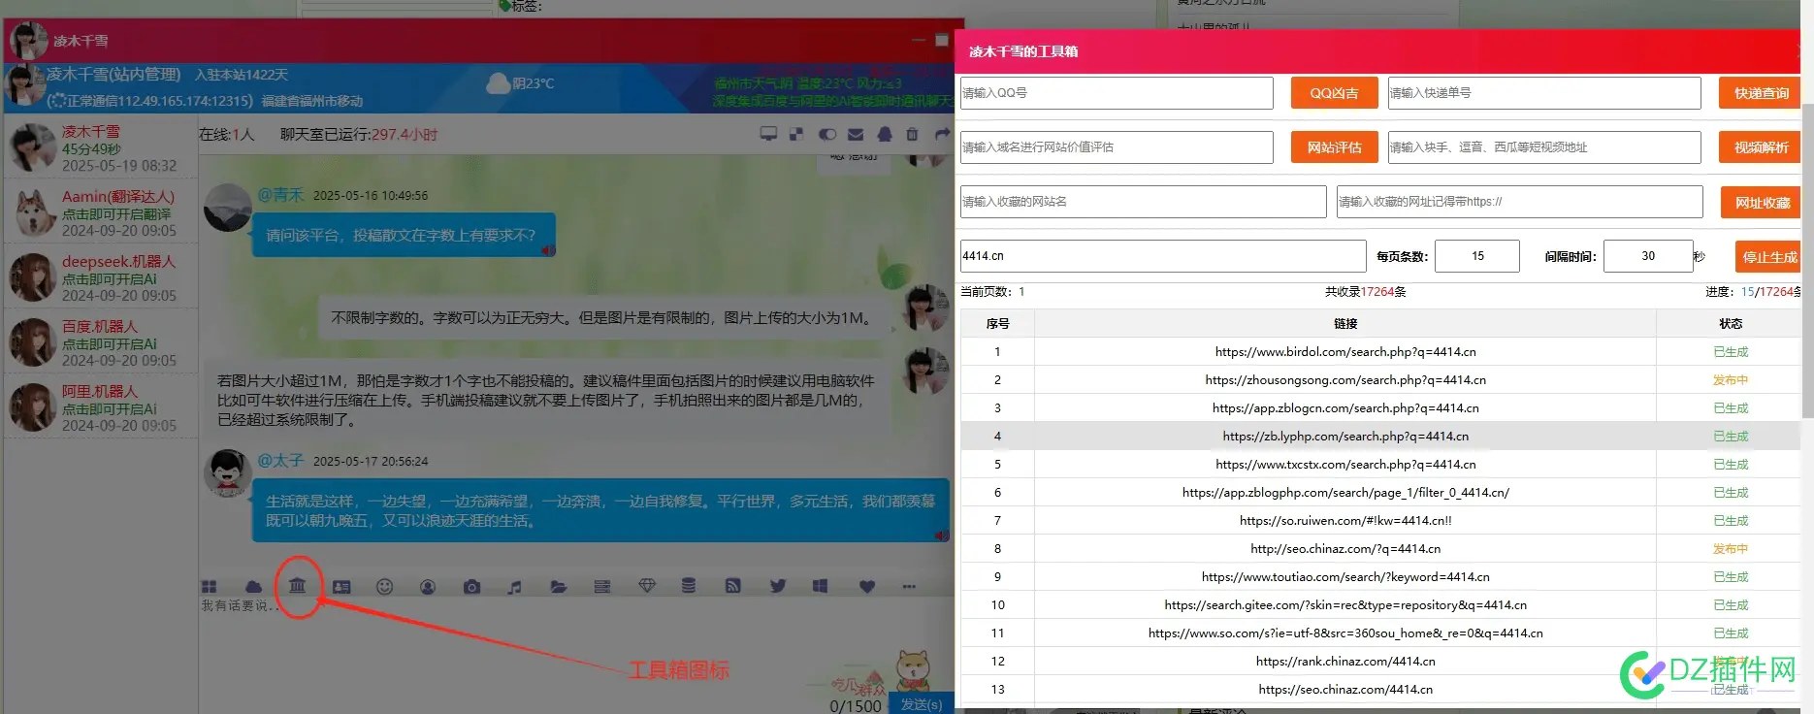Click the so.ruiwen.com link row 7
The image size is (1814, 714).
coord(1345,521)
